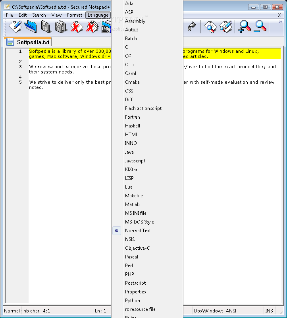This screenshot has width=287, height=318.
Task: Close the document using the menu bar X
Action: 279,15
